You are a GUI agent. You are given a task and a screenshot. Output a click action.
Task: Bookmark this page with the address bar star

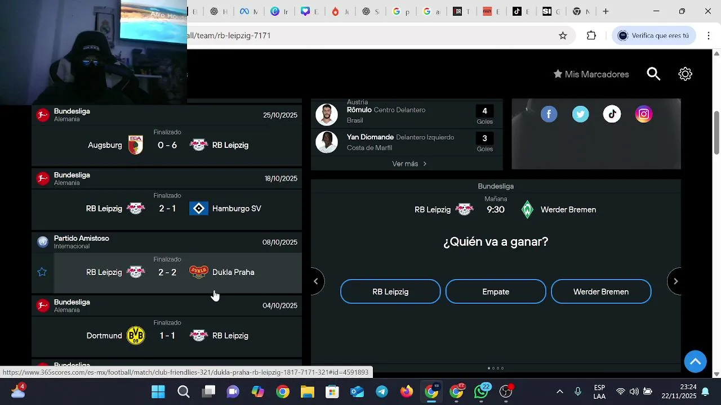(x=563, y=35)
